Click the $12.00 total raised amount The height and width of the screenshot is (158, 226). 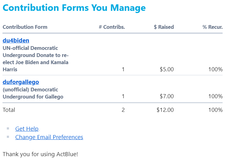tap(165, 110)
